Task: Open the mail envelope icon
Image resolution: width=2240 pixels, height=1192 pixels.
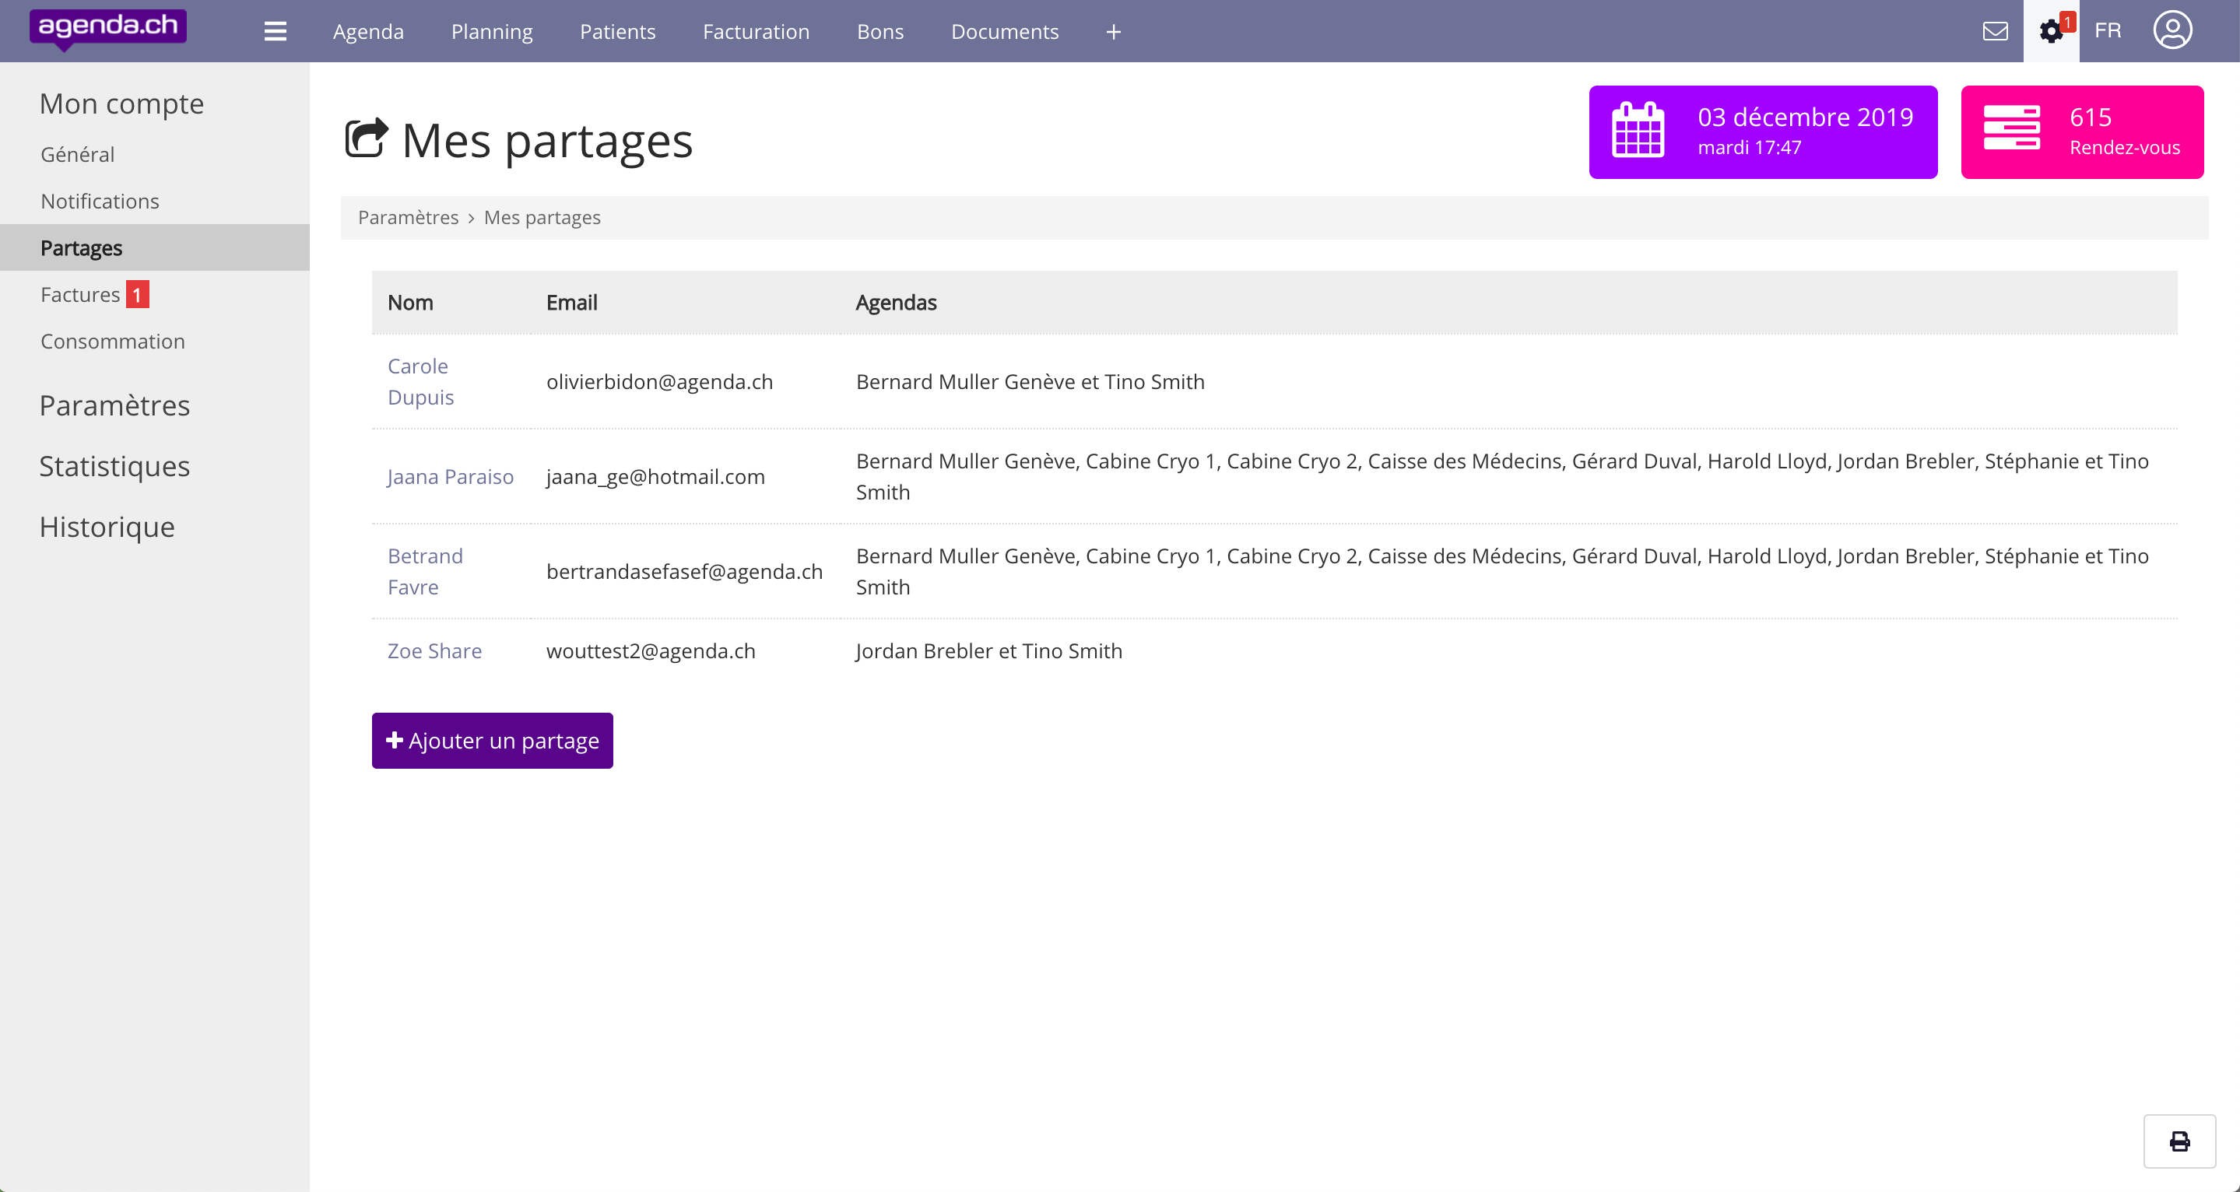Action: [1995, 31]
